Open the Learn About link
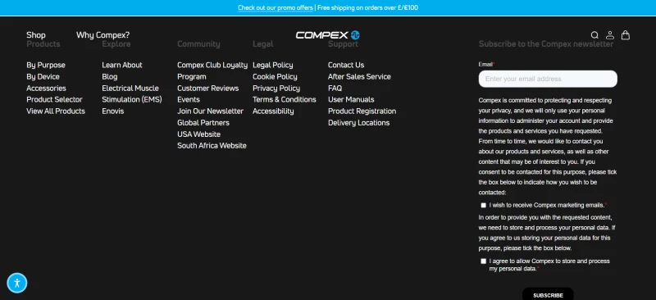The image size is (656, 300). pos(122,65)
